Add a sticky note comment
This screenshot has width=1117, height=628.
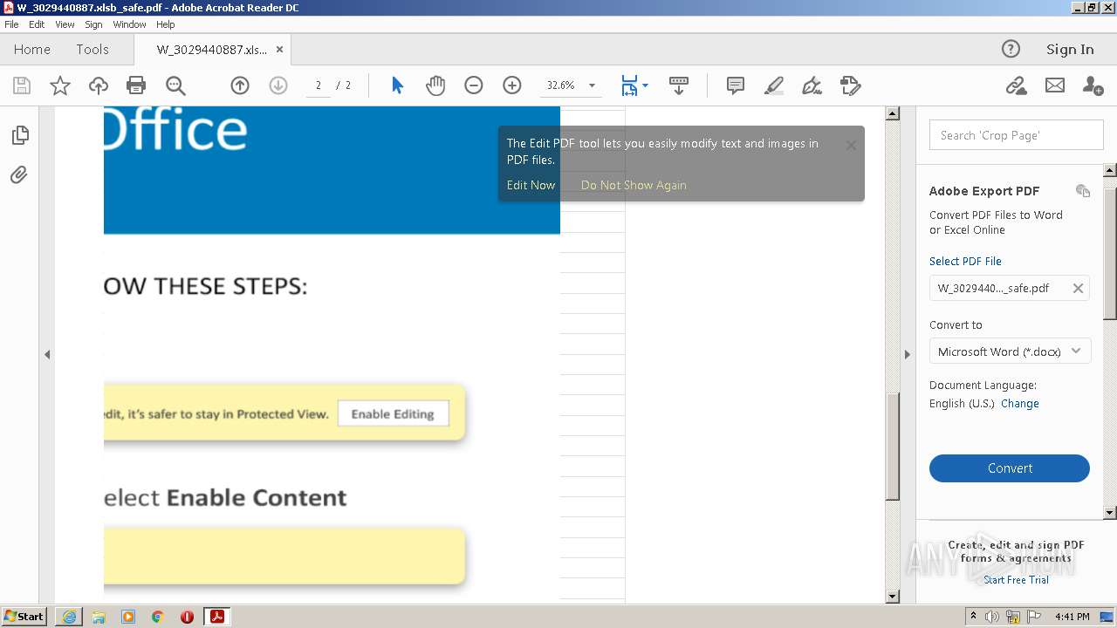(736, 85)
